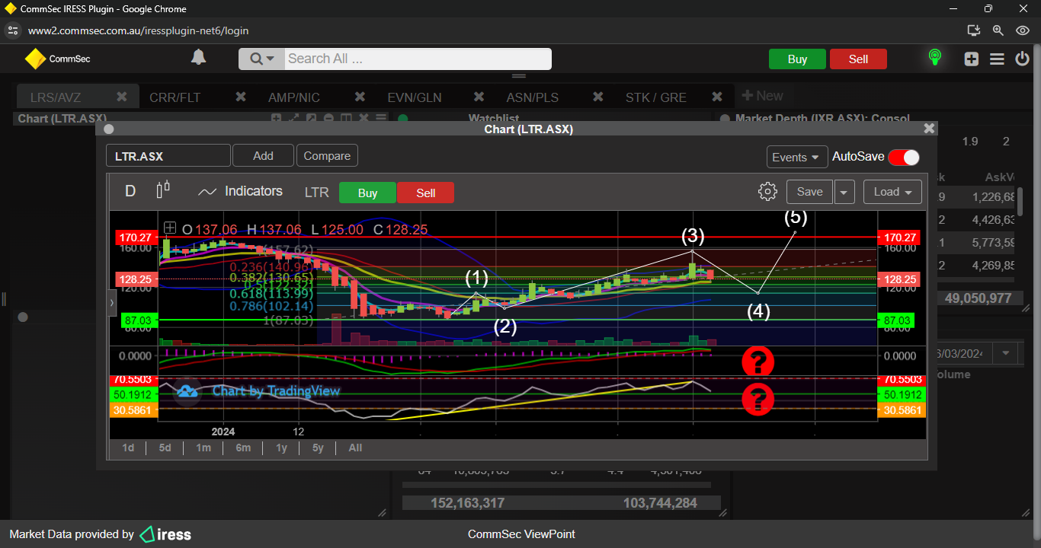
Task: Open the Indicators menu
Action: 240,192
